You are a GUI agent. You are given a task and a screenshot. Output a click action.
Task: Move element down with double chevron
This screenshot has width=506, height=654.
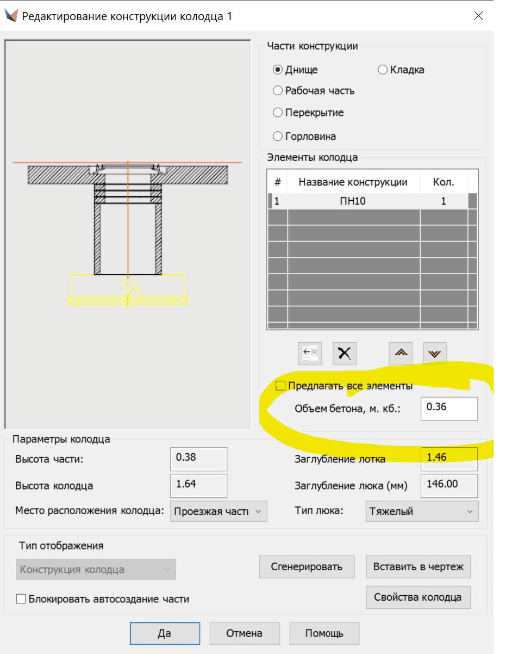click(434, 353)
